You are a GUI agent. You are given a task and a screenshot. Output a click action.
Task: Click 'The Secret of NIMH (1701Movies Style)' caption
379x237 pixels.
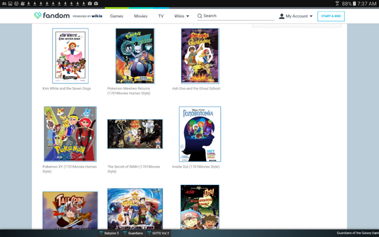[x=134, y=169]
